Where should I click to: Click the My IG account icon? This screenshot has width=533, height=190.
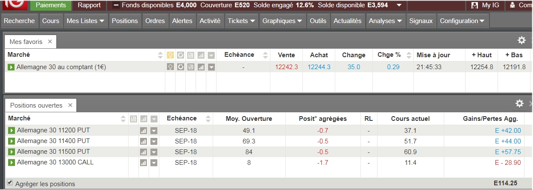(x=474, y=6)
